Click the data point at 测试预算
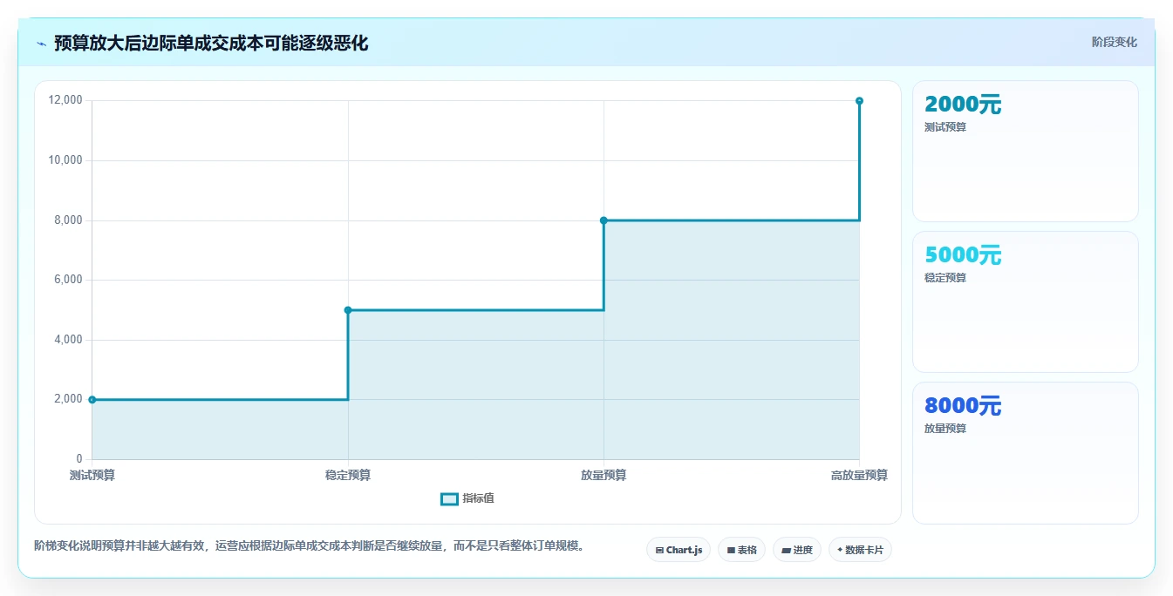 [x=92, y=400]
